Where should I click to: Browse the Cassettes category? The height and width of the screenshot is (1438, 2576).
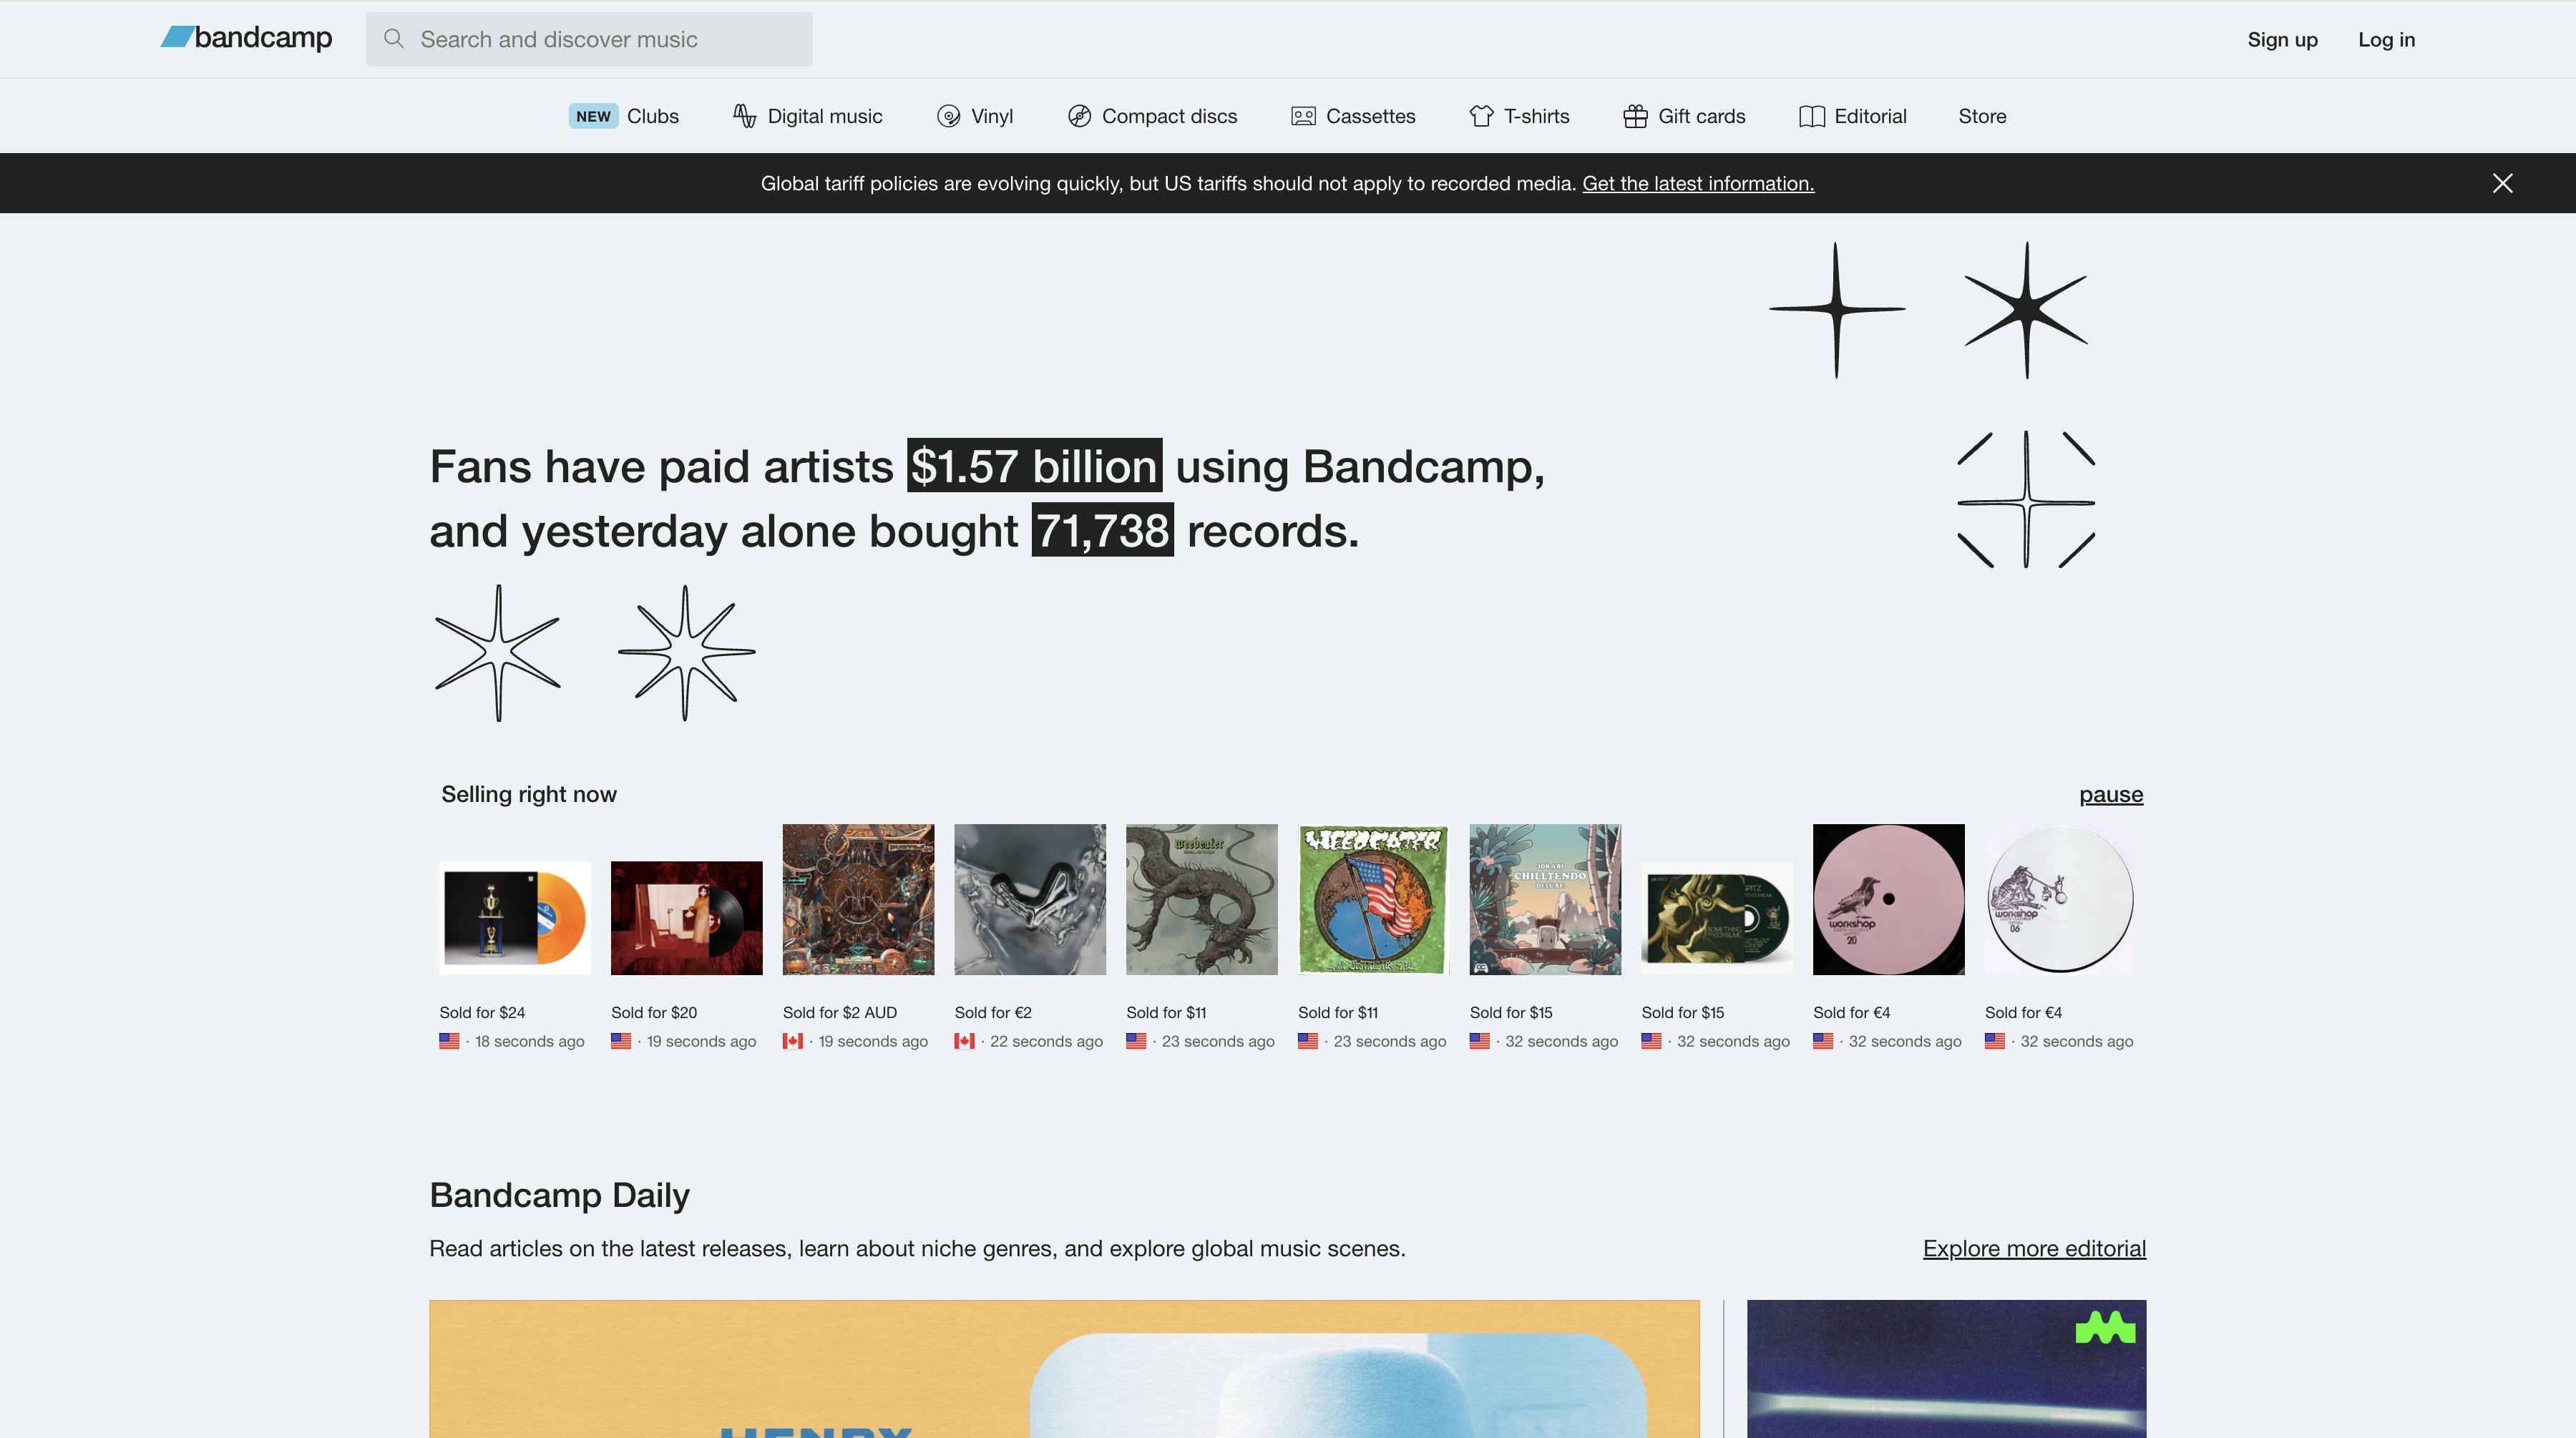1370,116
